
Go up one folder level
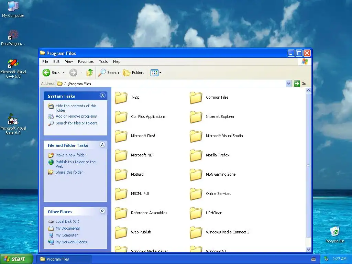point(90,73)
